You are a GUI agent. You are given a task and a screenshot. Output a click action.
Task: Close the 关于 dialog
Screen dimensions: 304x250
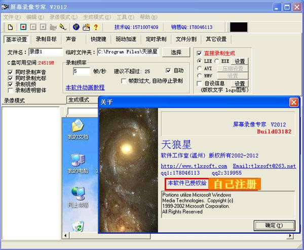tap(293, 102)
